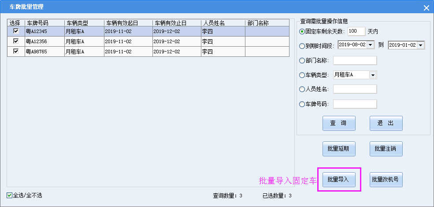Click 2019-11-02 start date in 粤A12345 row
434x207 pixels.
click(x=128, y=31)
